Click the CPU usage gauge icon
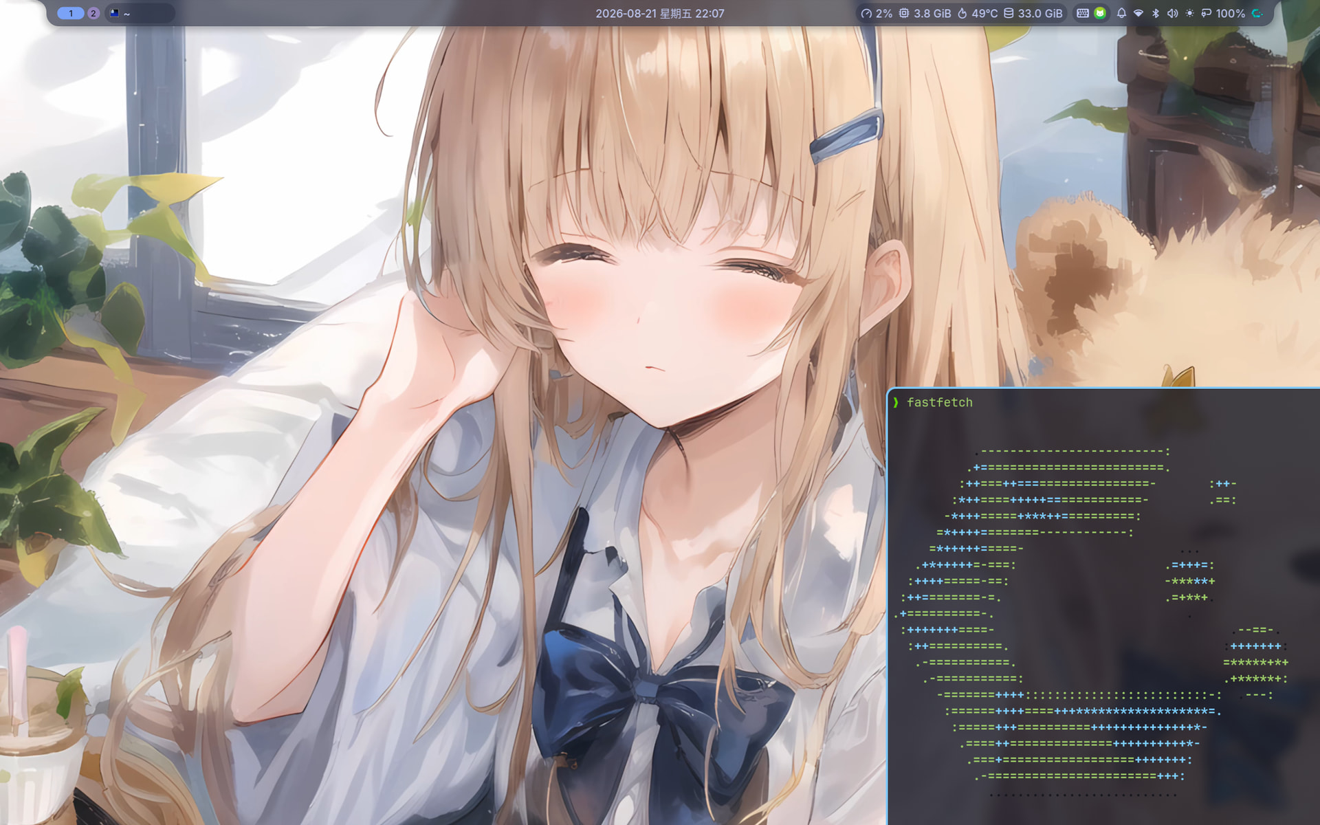The image size is (1320, 825). (x=866, y=13)
